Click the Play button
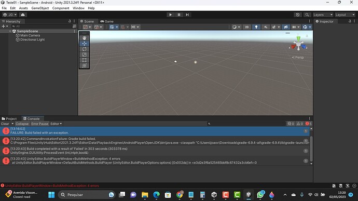This screenshot has width=358, height=201. pos(170,15)
